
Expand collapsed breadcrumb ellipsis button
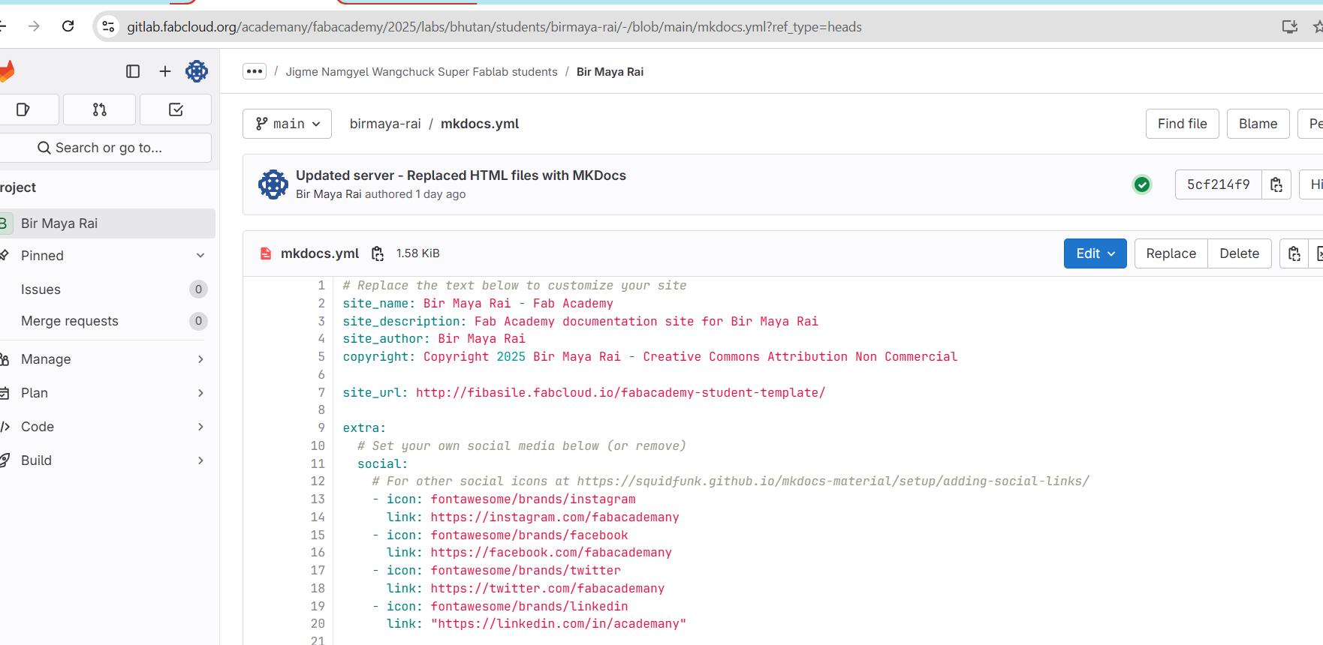click(x=255, y=71)
